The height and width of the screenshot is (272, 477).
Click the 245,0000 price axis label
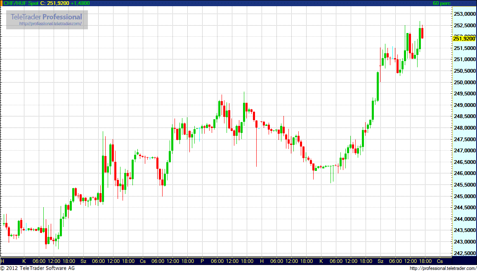coord(465,196)
